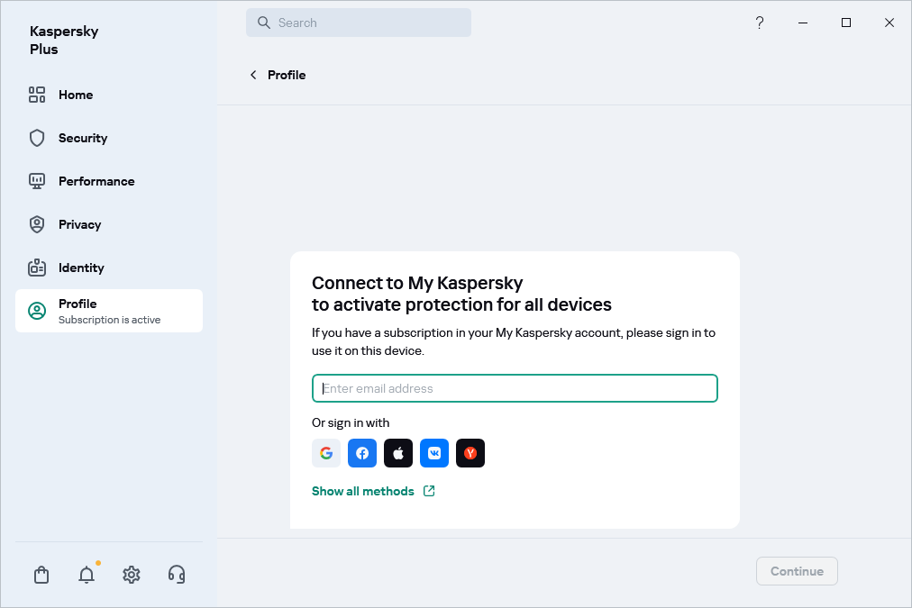912x608 pixels.
Task: Click the email address input field
Action: [515, 388]
